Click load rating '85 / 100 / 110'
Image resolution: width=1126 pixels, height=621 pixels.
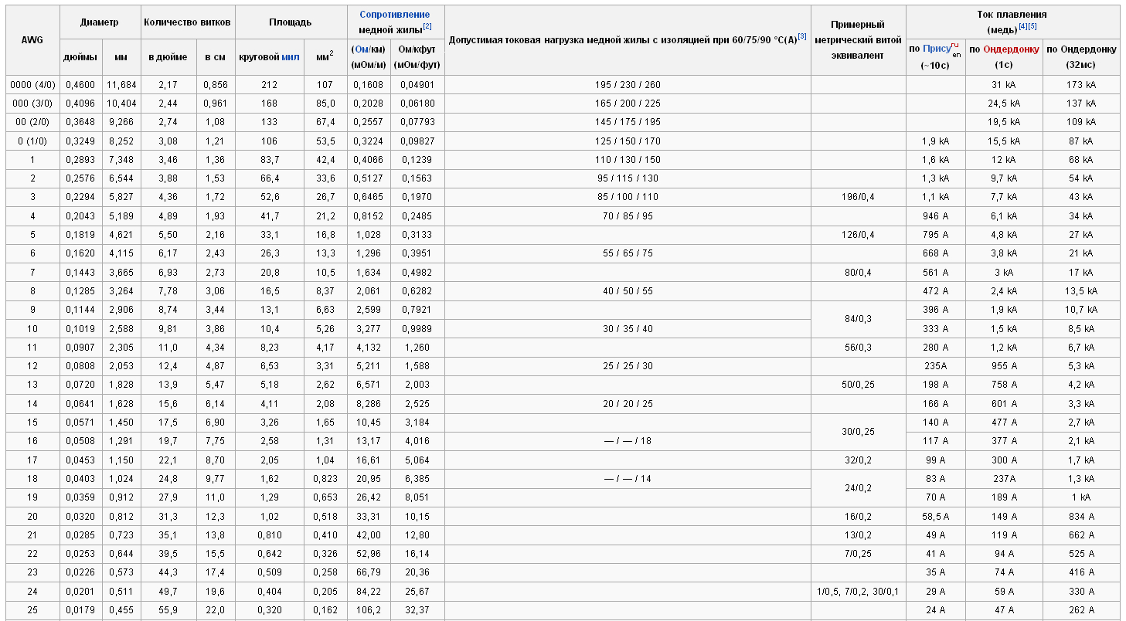pos(628,198)
